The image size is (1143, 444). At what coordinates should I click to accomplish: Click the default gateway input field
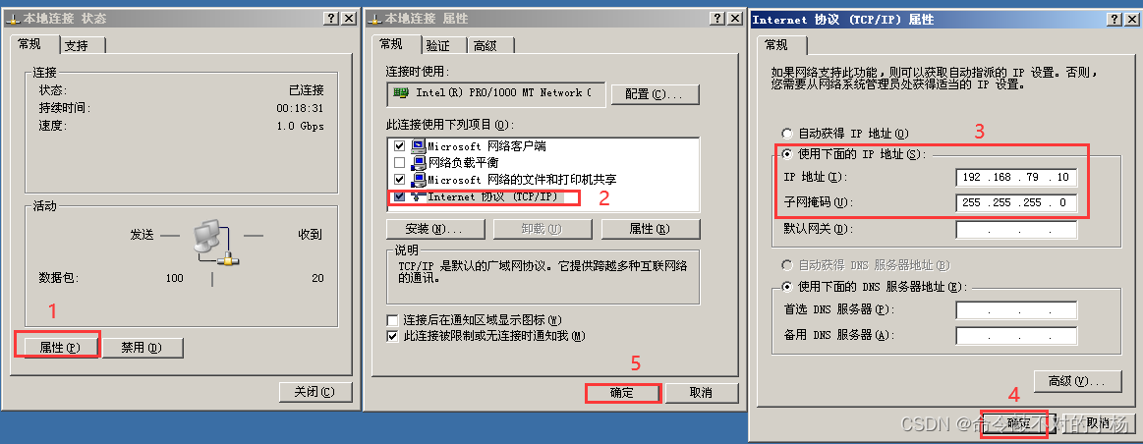pyautogui.click(x=1016, y=230)
